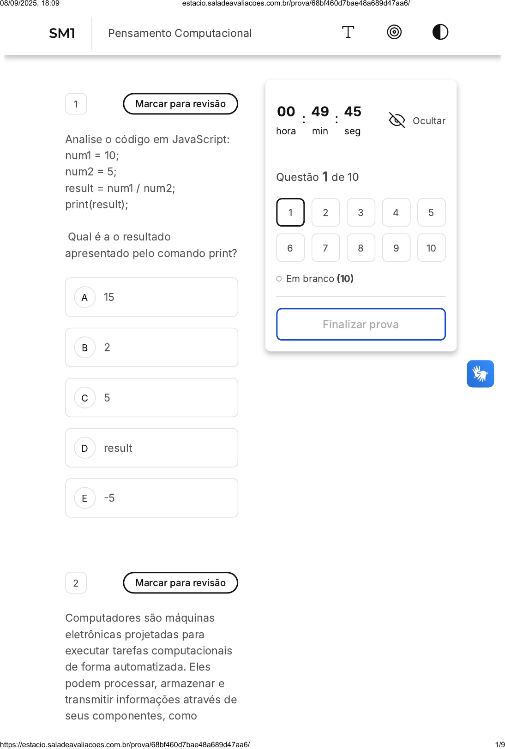Click the target focus mode icon

[394, 32]
